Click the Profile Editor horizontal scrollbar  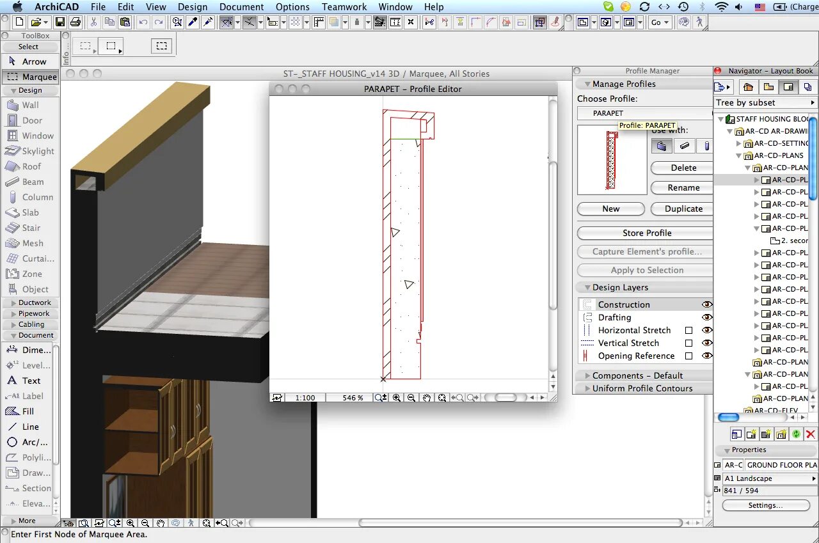tap(505, 398)
